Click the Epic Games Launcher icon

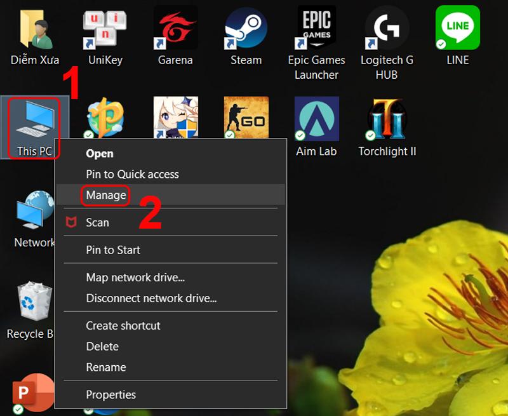point(316,27)
